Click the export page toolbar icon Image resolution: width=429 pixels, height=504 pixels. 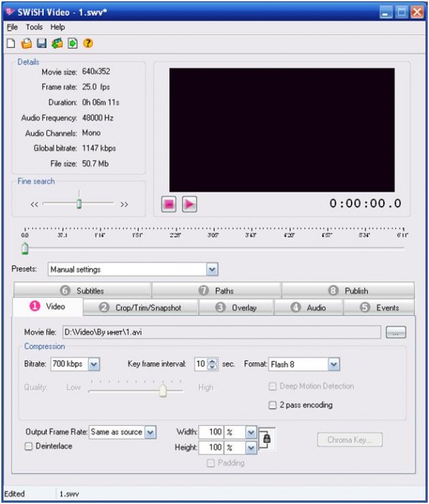point(72,43)
